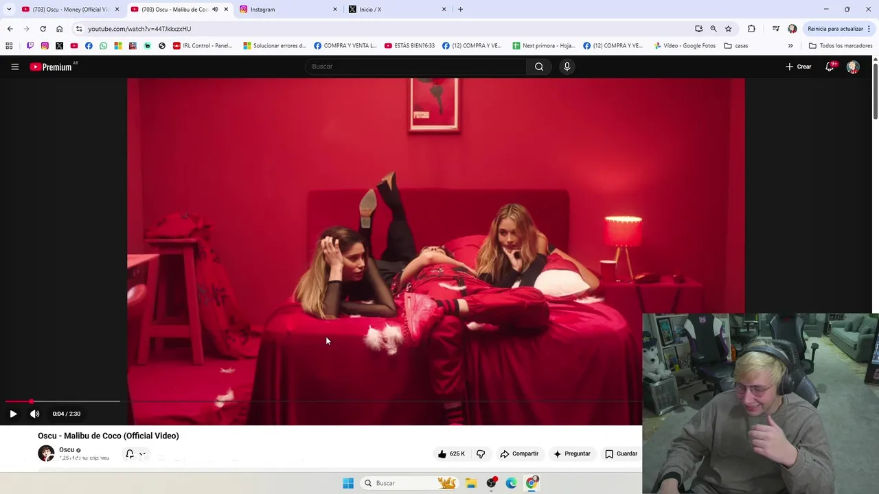
Task: Open the WhatsApp bookmark icon
Action: point(103,46)
